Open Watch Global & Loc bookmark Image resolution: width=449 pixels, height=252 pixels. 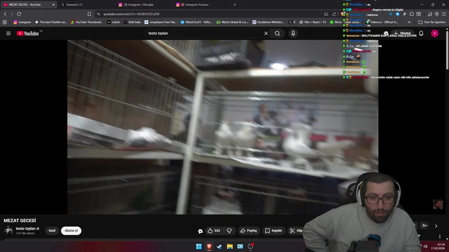click(232, 22)
